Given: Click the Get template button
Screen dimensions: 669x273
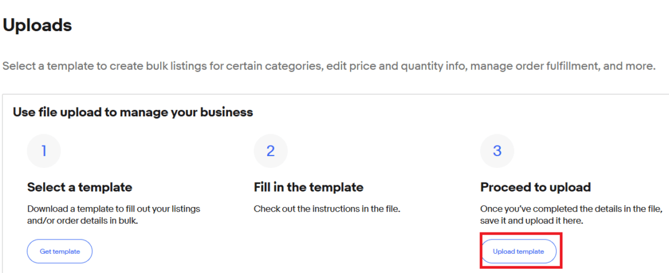Looking at the screenshot, I should tap(60, 251).
